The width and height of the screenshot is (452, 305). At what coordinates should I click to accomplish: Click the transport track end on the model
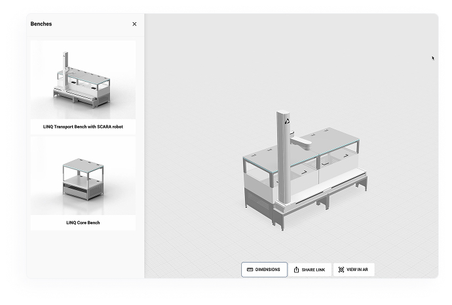[x=280, y=208]
